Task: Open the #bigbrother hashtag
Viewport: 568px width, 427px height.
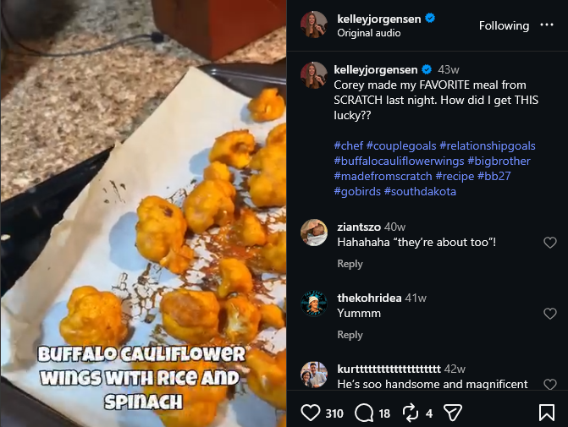Action: coord(499,161)
